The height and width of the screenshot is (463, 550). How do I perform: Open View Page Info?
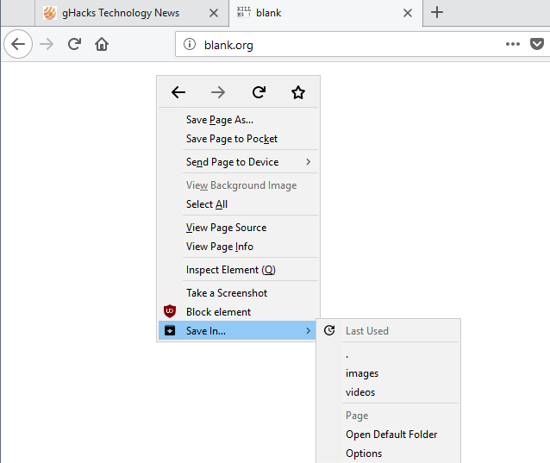tap(239, 247)
